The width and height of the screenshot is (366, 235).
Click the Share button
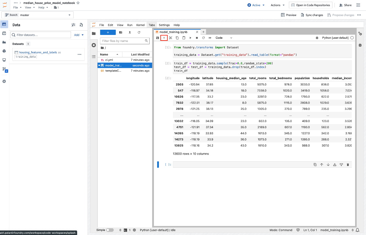click(345, 5)
